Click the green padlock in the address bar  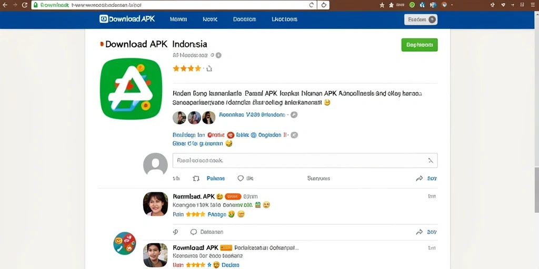pyautogui.click(x=35, y=5)
